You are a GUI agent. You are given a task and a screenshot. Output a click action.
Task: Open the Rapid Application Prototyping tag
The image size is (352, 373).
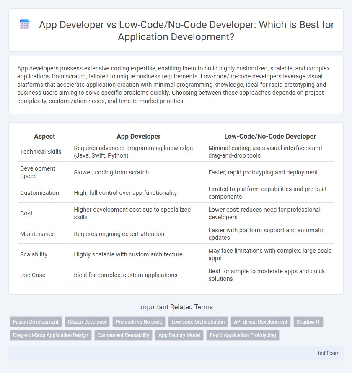[x=243, y=335]
